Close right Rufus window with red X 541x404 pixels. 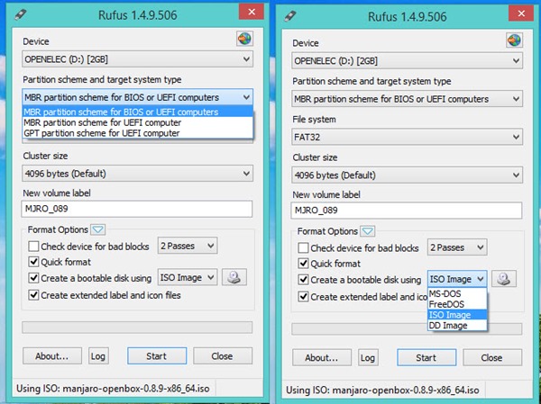click(x=521, y=13)
